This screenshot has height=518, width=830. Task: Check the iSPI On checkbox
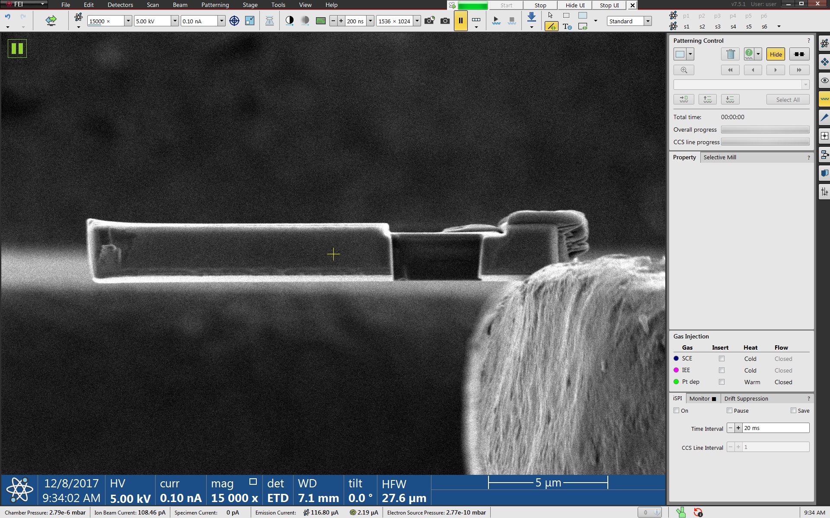pyautogui.click(x=677, y=411)
